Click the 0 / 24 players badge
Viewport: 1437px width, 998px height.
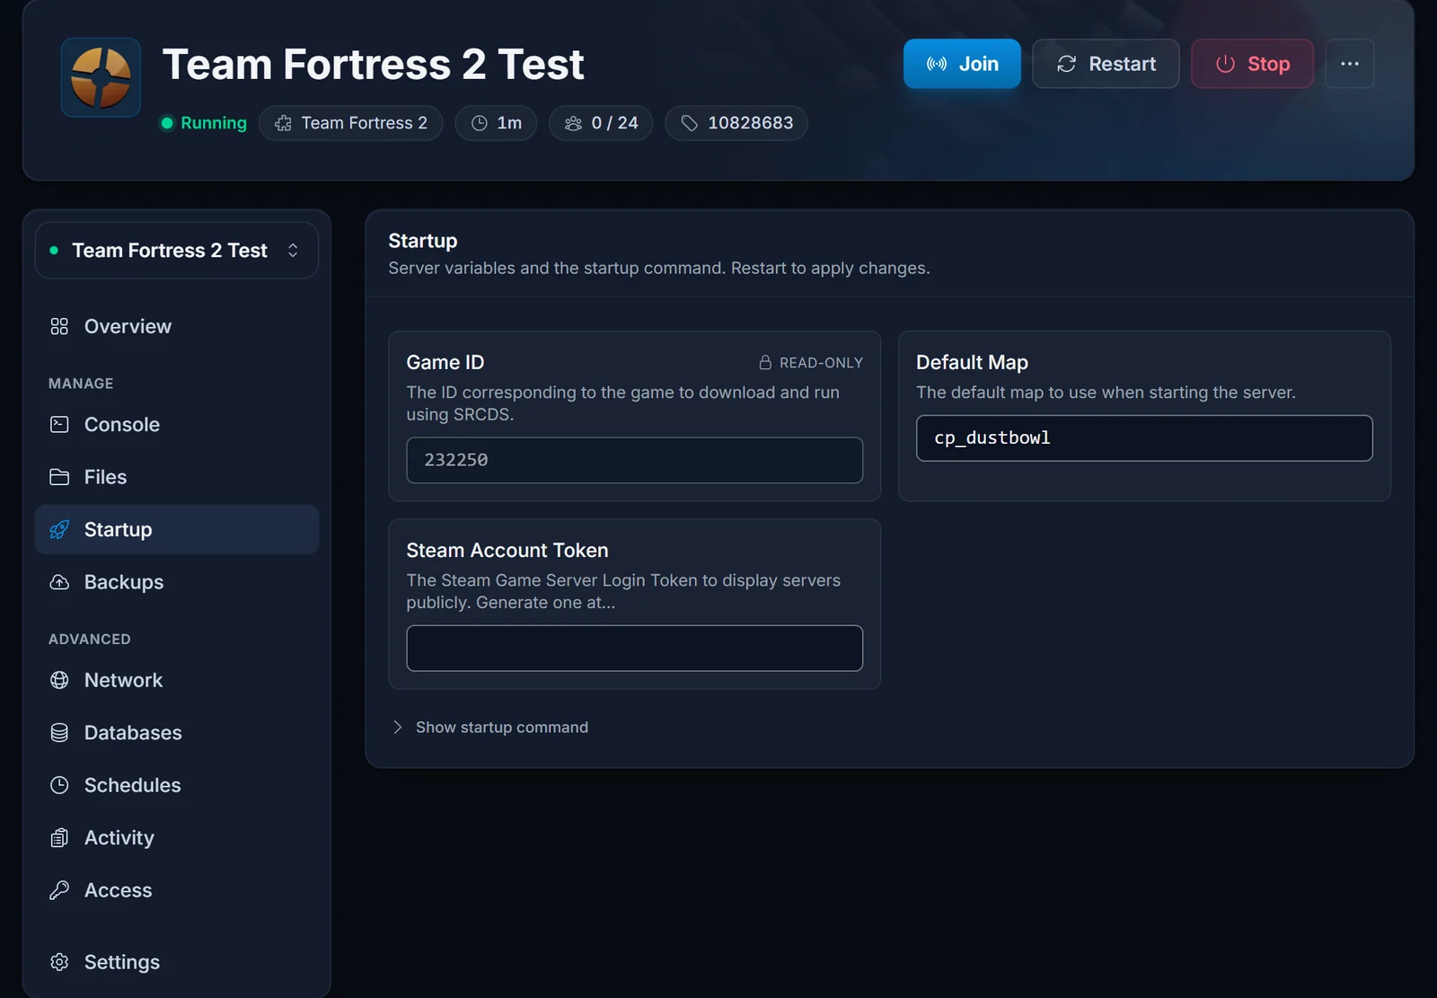601,123
